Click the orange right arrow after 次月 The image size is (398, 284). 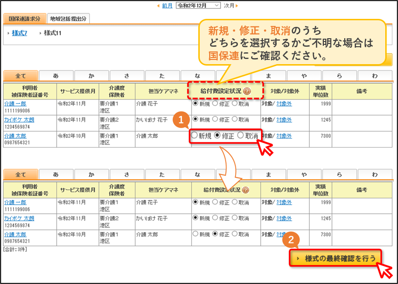coord(237,6)
